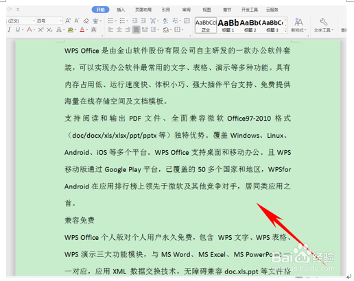
Task: Switch to the 页面布局 tab
Action: 143,10
